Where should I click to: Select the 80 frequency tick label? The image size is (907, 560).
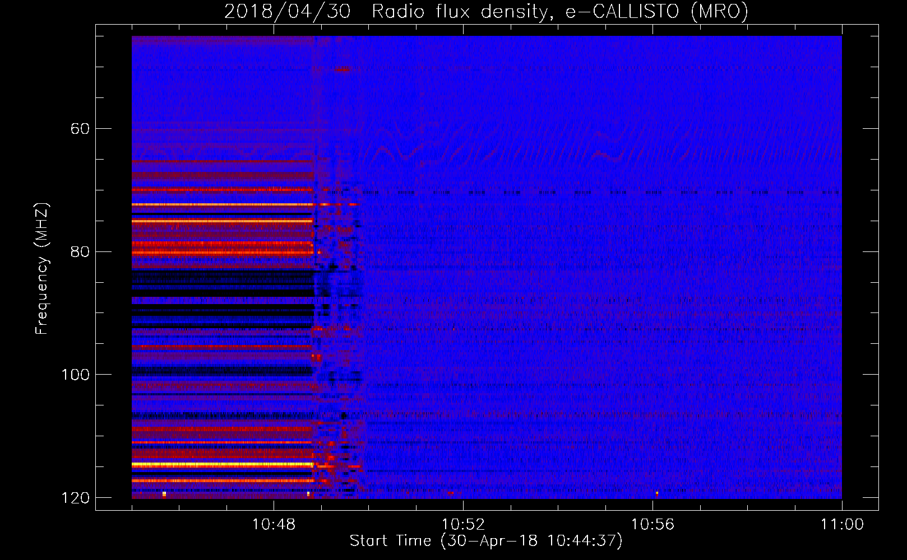point(80,251)
